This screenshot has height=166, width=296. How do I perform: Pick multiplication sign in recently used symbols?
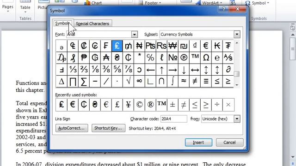coord(228,105)
